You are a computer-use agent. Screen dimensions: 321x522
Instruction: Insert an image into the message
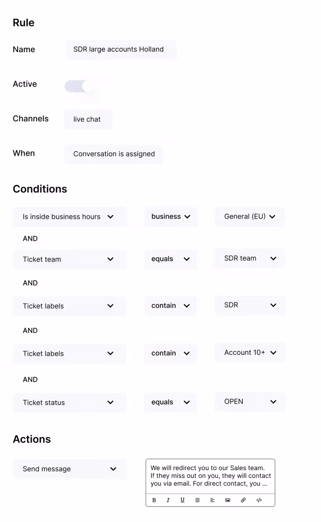227,500
